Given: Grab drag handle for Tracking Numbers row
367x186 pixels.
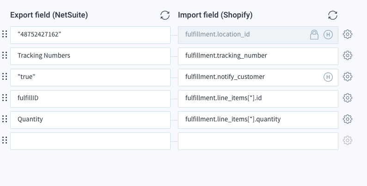Looking at the screenshot, I should coord(5,55).
